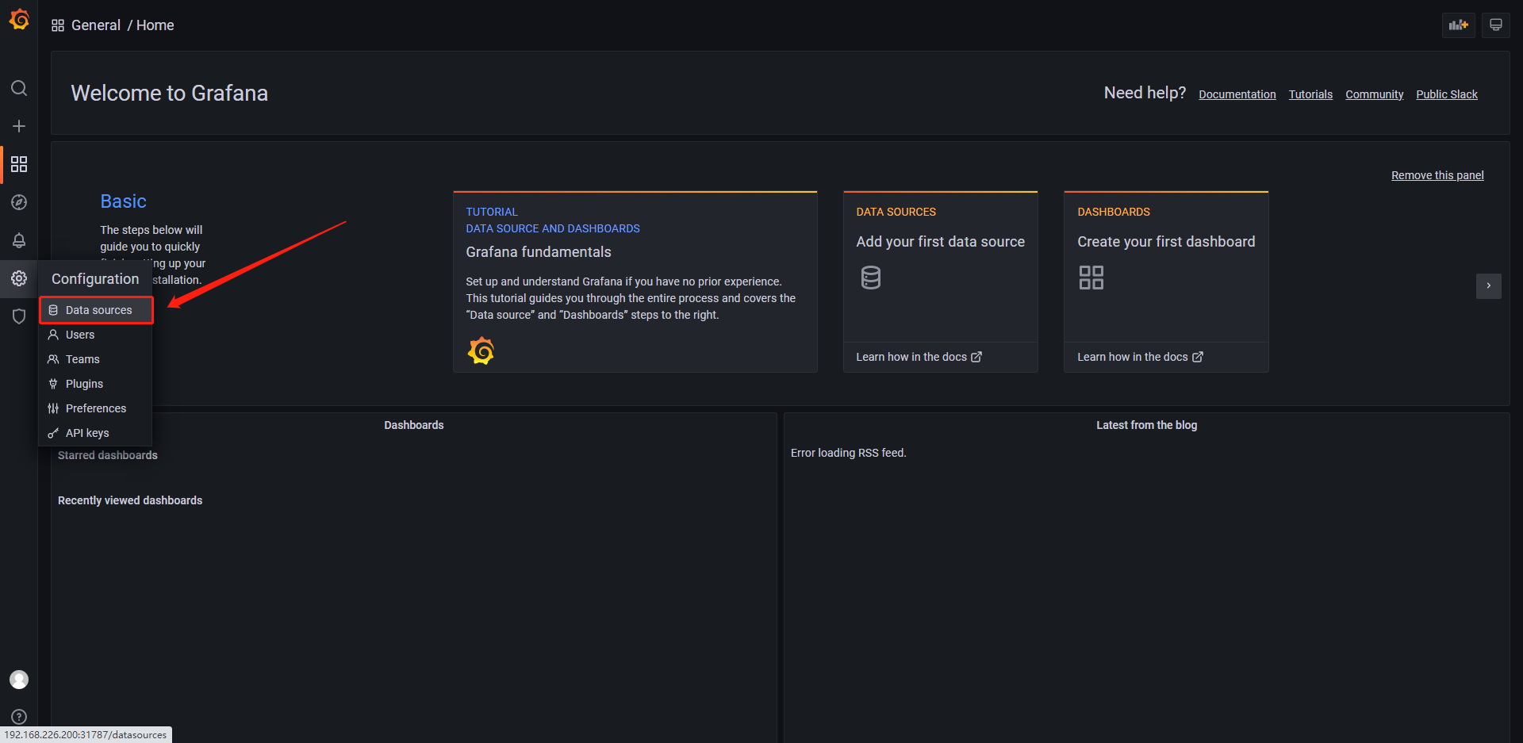Open the Alerting bell icon
This screenshot has width=1523, height=743.
[x=19, y=240]
